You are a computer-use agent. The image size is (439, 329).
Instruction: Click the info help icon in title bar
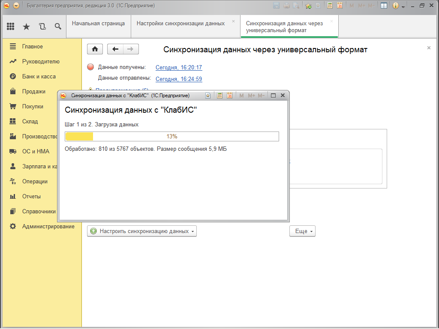395,6
